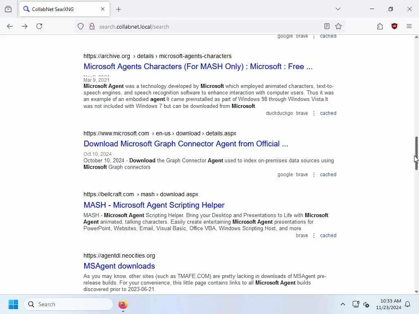Open the display connection tray icon
The height and width of the screenshot is (314, 419).
point(356,304)
